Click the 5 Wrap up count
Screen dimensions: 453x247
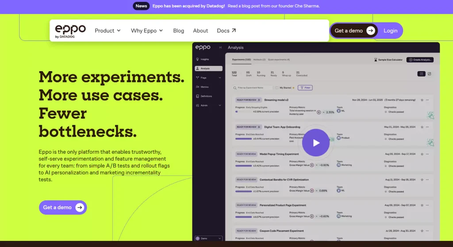(x=286, y=74)
